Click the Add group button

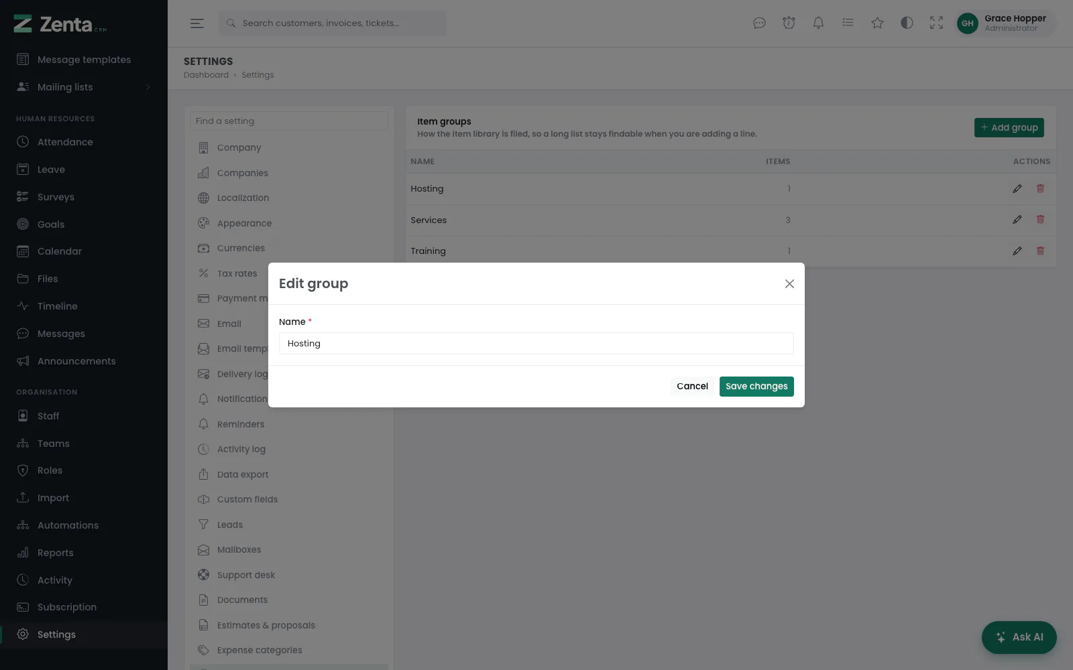(1009, 128)
